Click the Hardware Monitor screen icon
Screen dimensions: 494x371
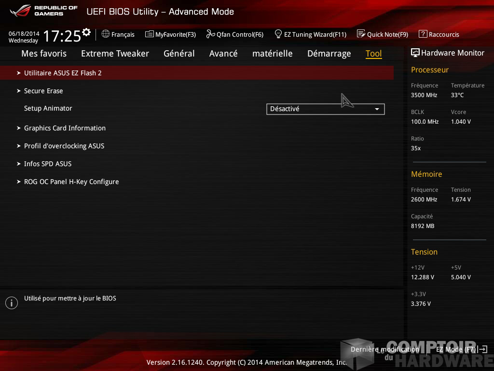tap(415, 53)
